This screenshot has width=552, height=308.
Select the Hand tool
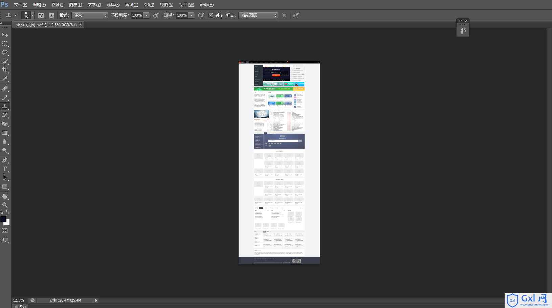pos(5,196)
